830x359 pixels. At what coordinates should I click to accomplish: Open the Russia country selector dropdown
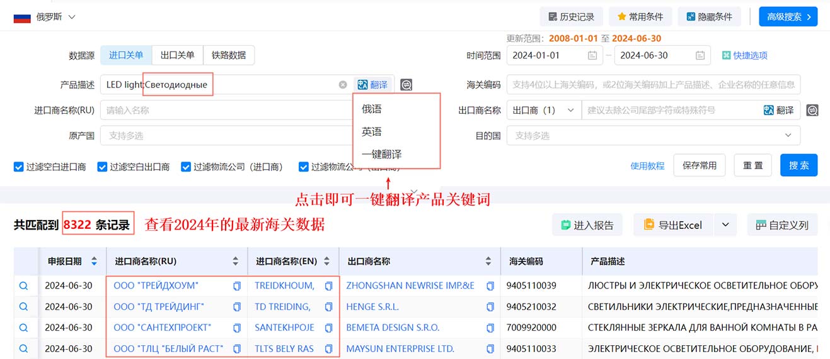tap(45, 17)
